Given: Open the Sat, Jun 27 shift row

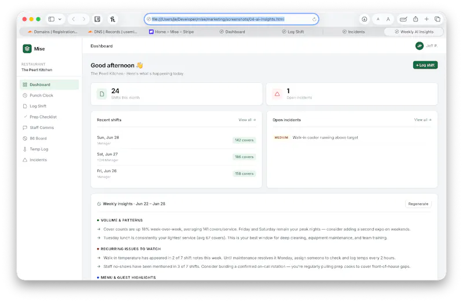Looking at the screenshot, I should tap(177, 157).
